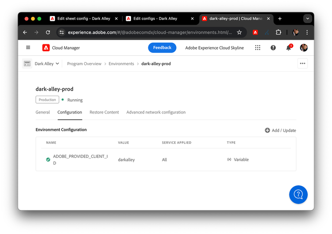This screenshot has width=332, height=234.
Task: Click the green check status icon of ADOBE_PROVIDED_CLIENT_ID
Action: pos(48,160)
